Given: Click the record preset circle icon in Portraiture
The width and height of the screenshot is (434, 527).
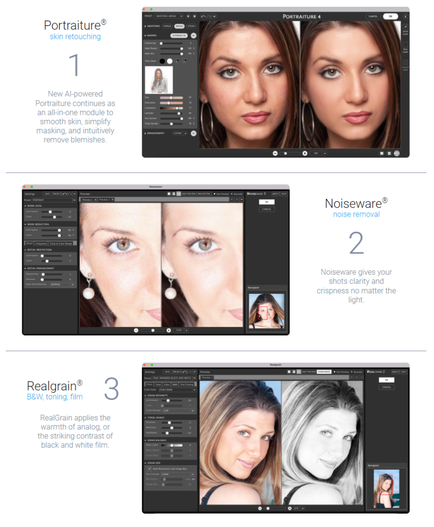Looking at the screenshot, I should pos(194,16).
